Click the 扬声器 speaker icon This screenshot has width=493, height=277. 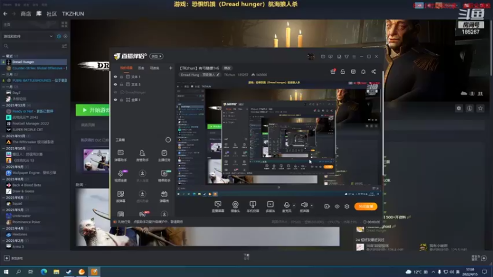click(304, 205)
